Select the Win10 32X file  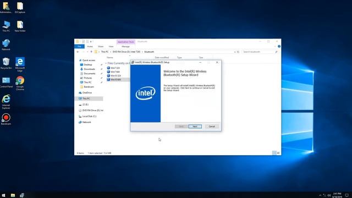(114, 76)
